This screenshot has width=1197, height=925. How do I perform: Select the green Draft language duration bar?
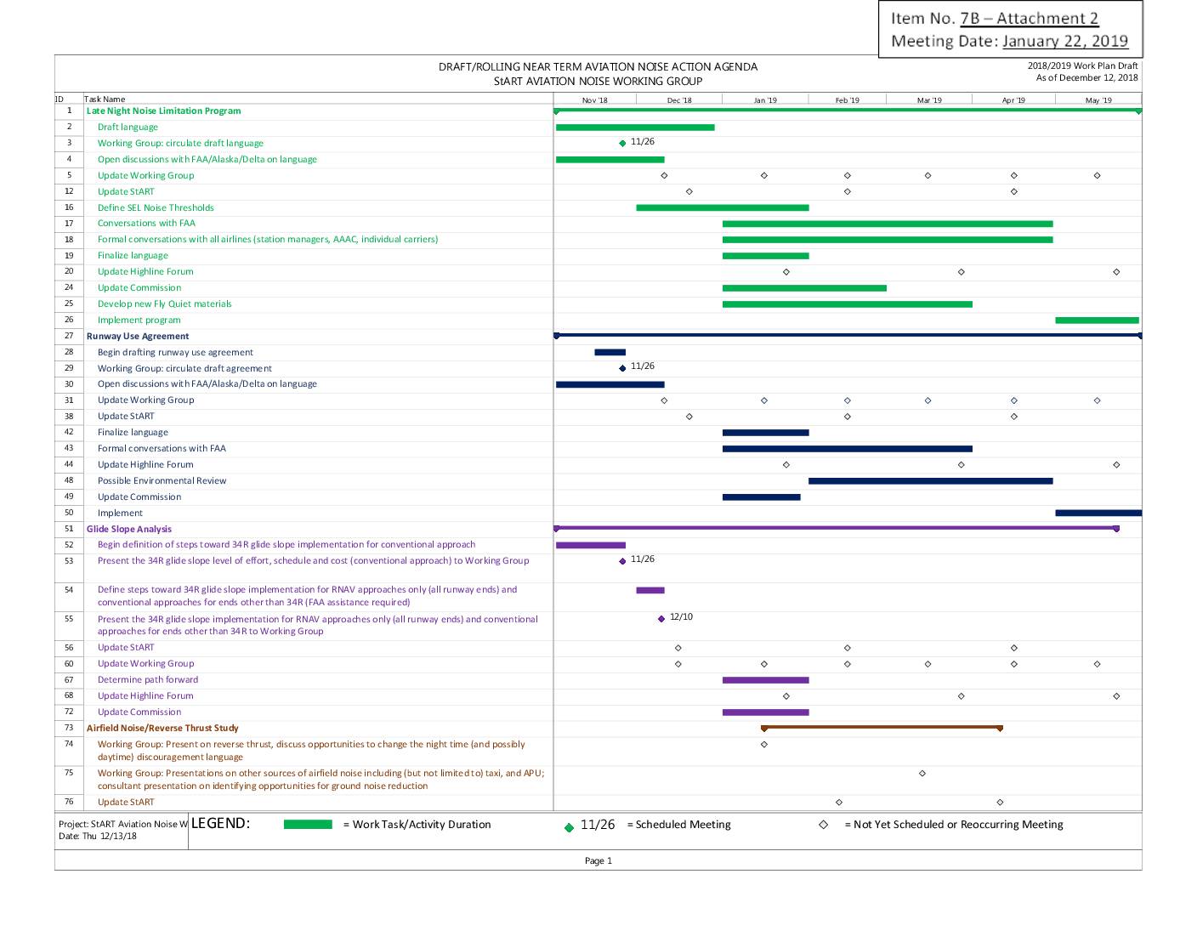click(x=634, y=128)
